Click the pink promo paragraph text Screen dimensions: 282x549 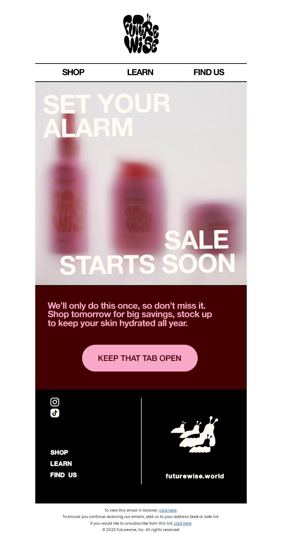click(130, 314)
